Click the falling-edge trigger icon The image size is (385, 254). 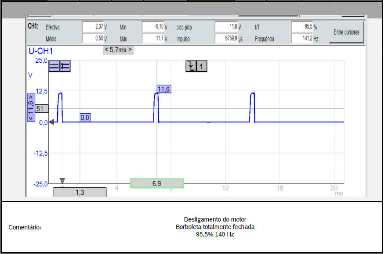[191, 66]
